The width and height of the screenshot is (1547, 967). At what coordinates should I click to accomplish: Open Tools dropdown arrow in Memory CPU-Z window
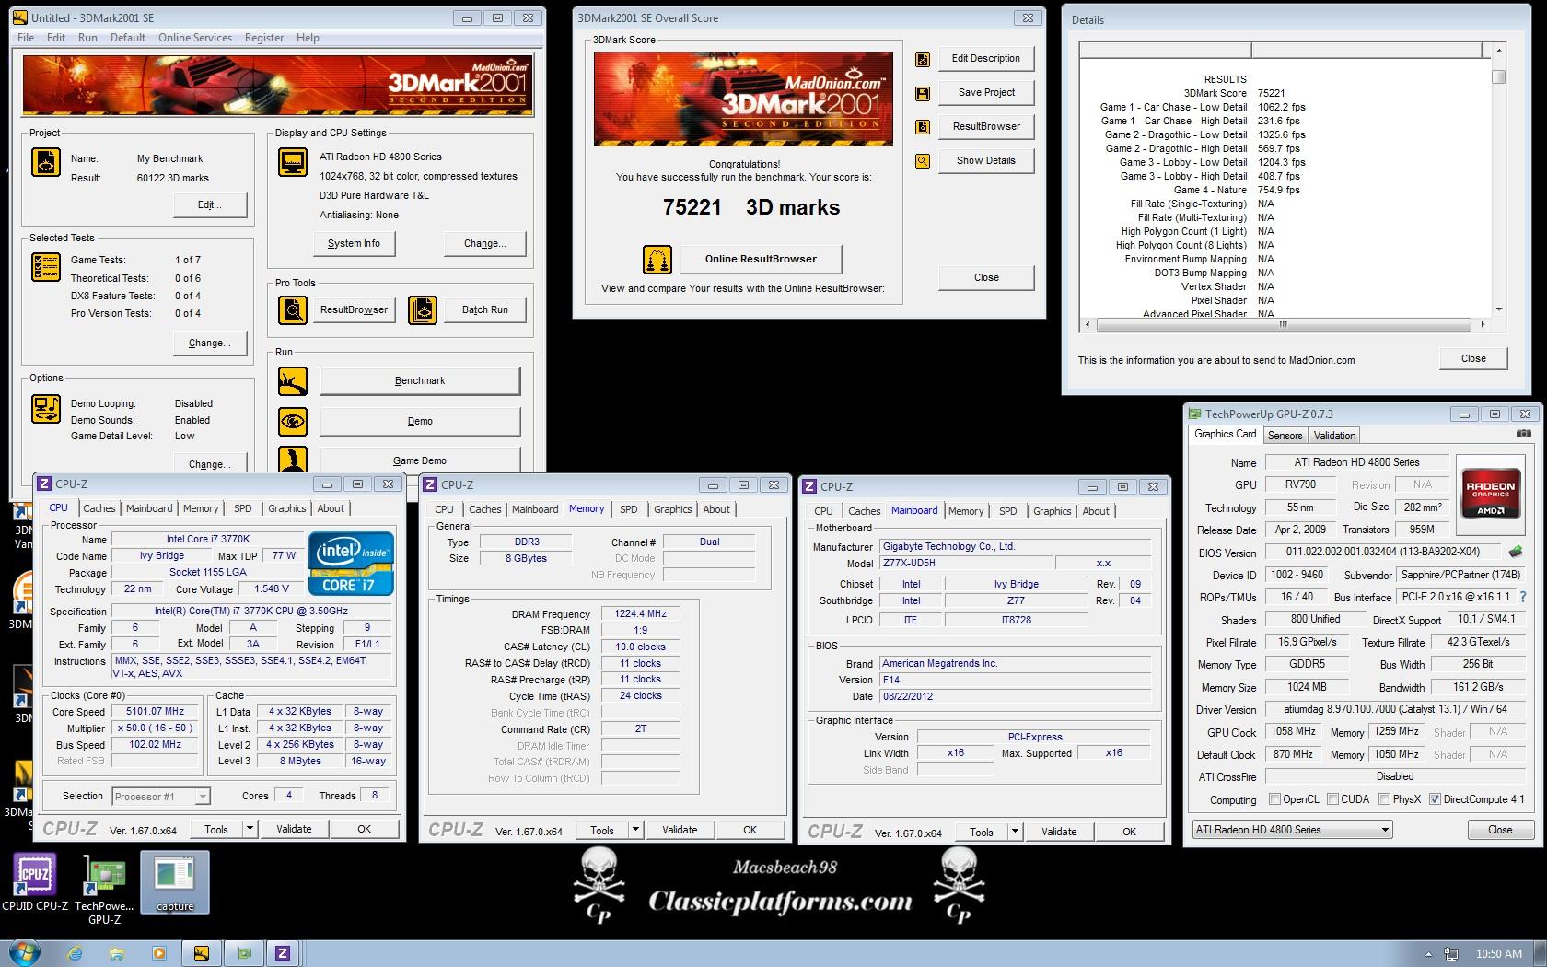pyautogui.click(x=635, y=830)
